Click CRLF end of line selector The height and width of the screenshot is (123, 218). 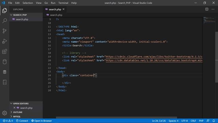pos(193,121)
